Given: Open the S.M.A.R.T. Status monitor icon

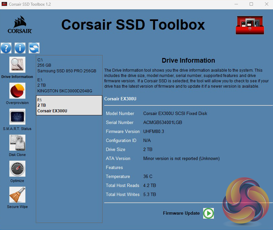Looking at the screenshot, I should 17,117.
